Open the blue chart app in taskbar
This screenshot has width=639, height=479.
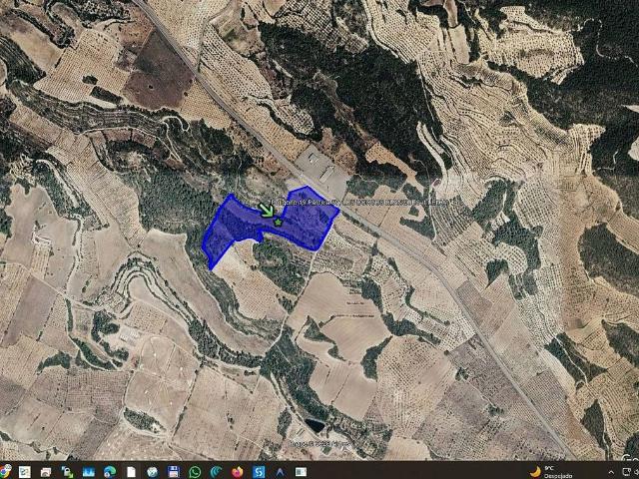point(89,472)
